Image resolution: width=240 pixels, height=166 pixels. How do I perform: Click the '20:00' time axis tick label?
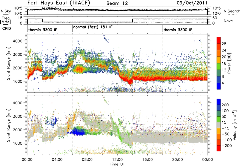point(178,160)
